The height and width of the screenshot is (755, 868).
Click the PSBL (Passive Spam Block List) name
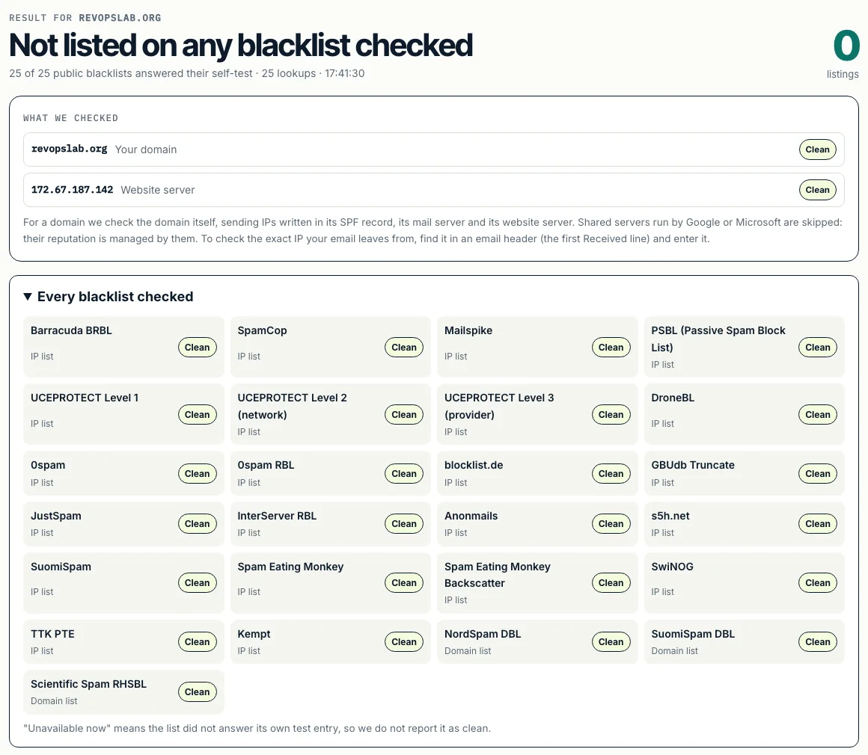[x=718, y=339]
